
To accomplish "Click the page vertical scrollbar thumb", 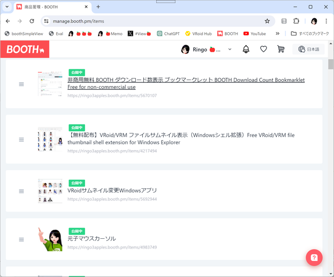I will tap(330, 64).
